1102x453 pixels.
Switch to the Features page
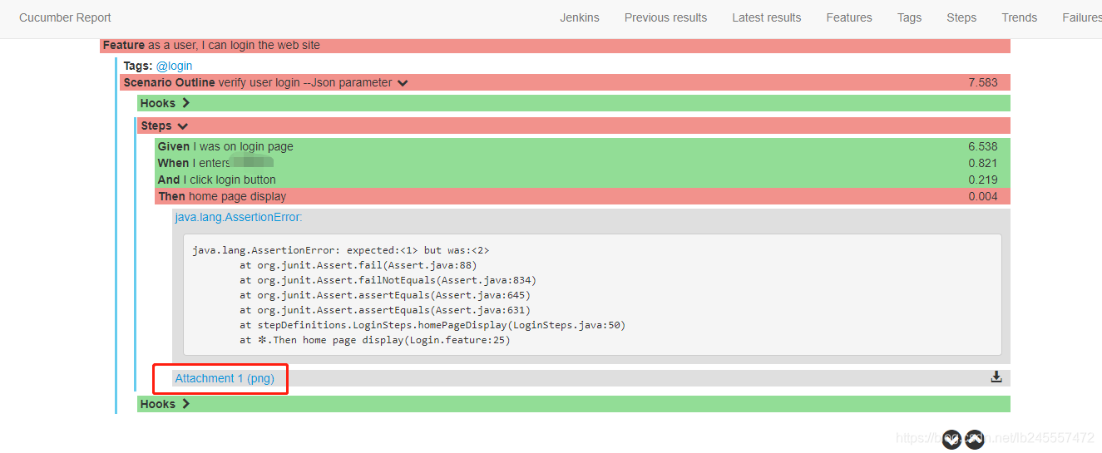tap(849, 17)
